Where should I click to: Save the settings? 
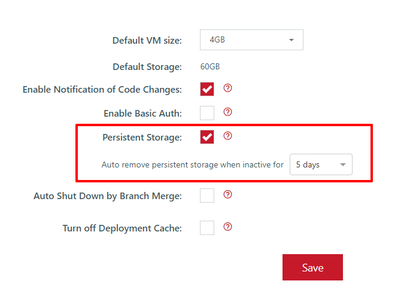312,267
